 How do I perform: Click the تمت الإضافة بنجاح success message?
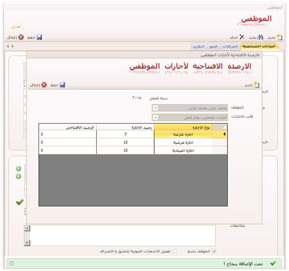(x=243, y=263)
